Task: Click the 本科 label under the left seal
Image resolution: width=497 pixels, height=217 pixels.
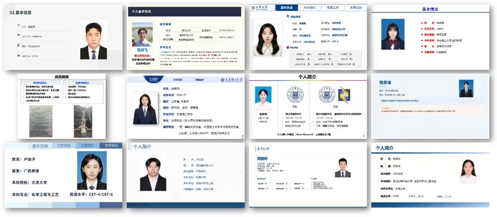Action: [295, 107]
